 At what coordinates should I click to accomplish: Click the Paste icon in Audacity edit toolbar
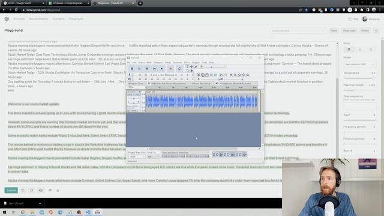tap(207, 75)
